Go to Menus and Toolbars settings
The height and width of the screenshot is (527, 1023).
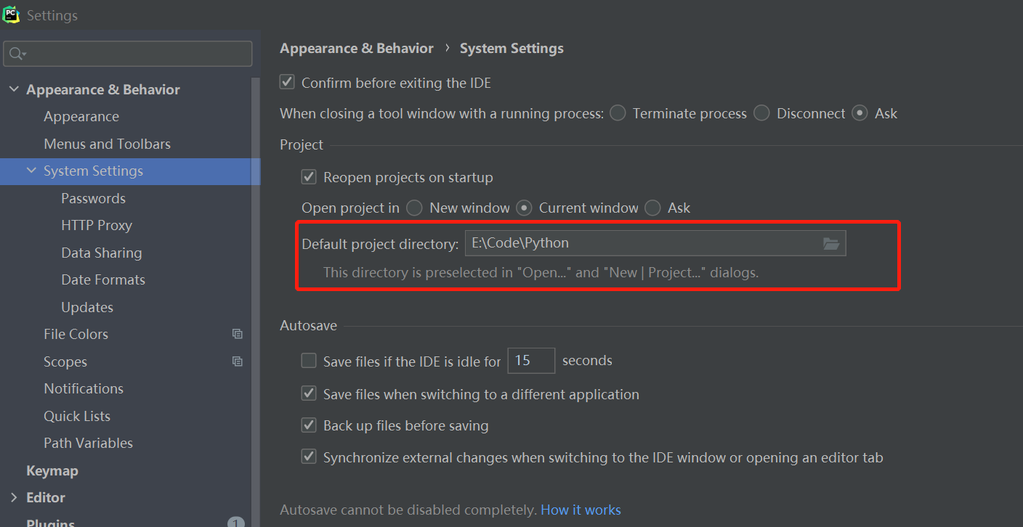[107, 144]
